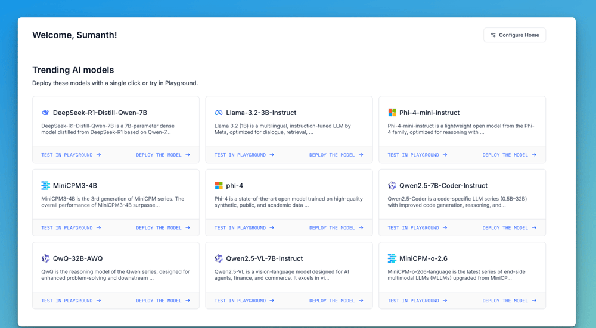Click the Microsoft logo beside phi-4

coord(219,186)
